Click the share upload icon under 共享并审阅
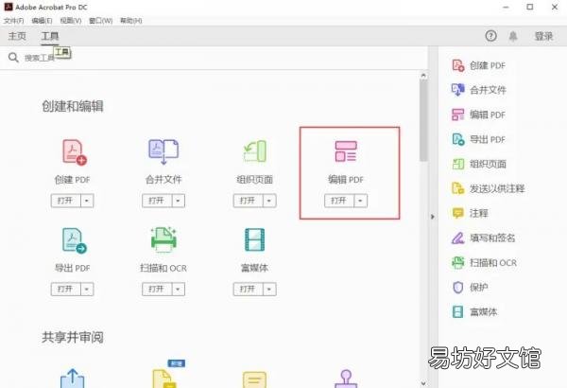 [x=73, y=379]
